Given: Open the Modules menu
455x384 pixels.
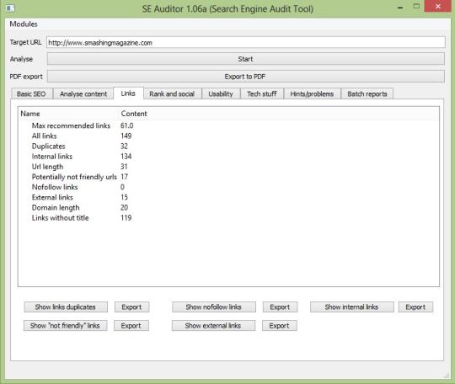Looking at the screenshot, I should pyautogui.click(x=24, y=24).
